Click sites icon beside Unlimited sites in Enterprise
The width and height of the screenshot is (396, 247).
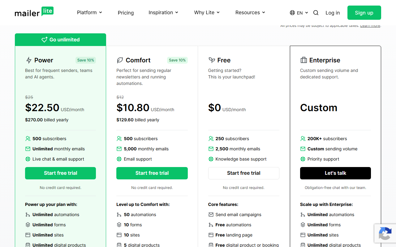(303, 235)
